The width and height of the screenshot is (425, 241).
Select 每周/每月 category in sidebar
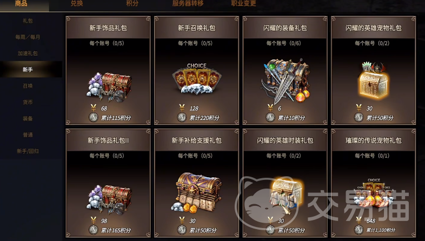tap(28, 37)
